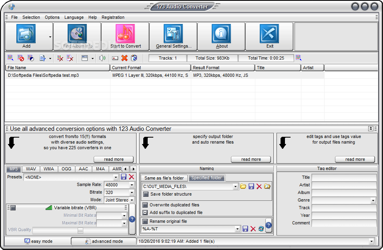
Task: Click the recycle bin refresh icon
Action: click(x=134, y=58)
